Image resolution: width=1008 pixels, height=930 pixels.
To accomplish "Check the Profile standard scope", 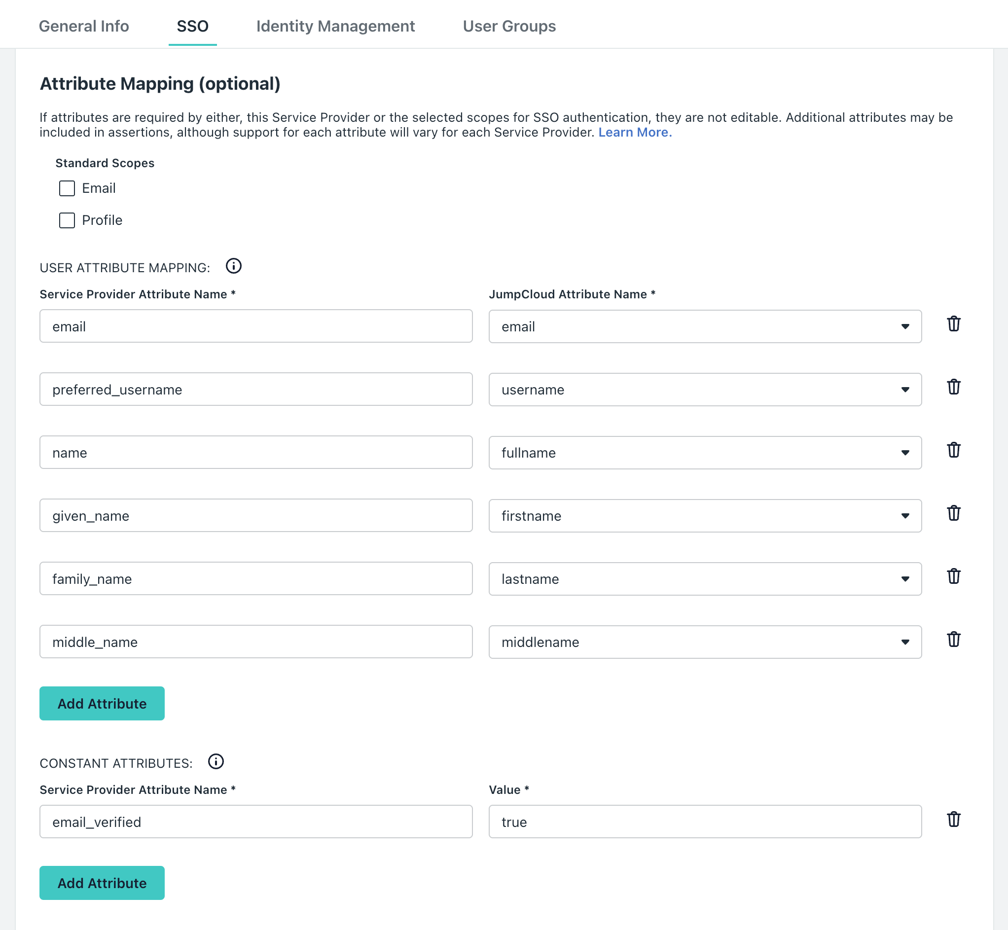I will click(67, 220).
